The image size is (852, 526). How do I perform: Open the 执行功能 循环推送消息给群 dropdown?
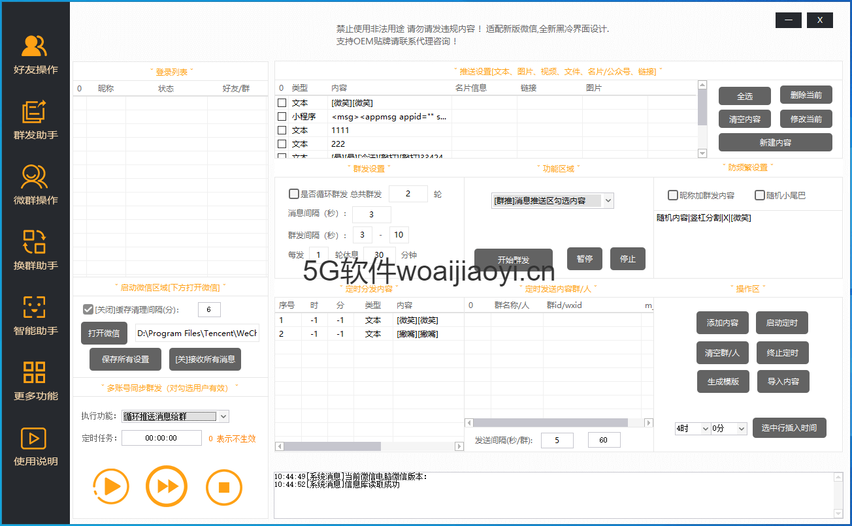175,416
